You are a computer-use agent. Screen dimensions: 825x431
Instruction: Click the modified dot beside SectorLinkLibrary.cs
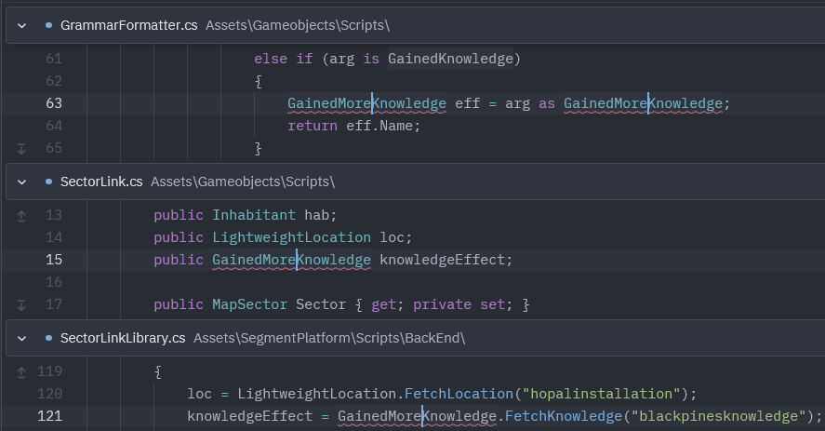coord(48,338)
